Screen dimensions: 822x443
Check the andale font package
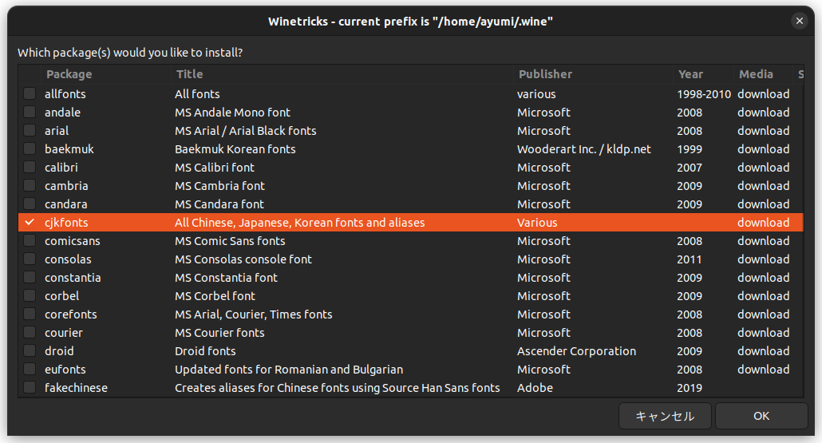tap(30, 113)
